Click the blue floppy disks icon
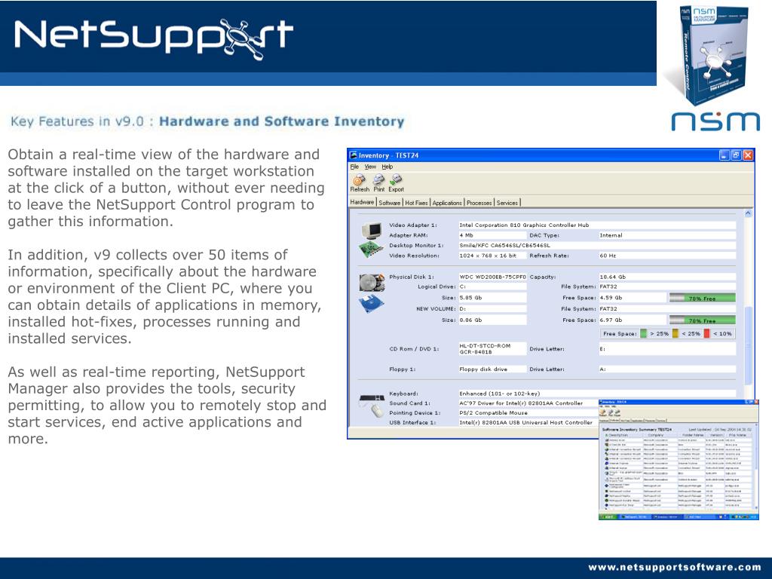 (x=372, y=304)
